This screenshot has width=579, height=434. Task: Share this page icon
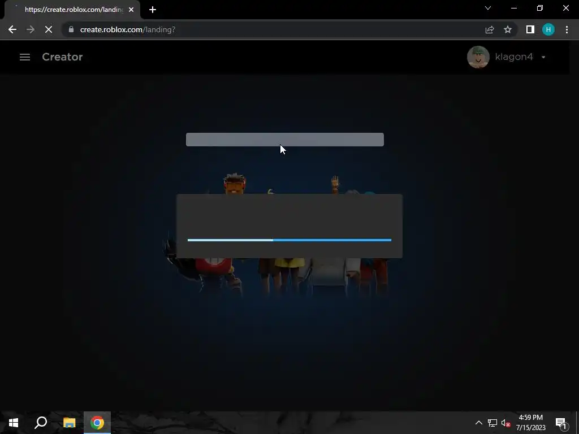point(490,29)
